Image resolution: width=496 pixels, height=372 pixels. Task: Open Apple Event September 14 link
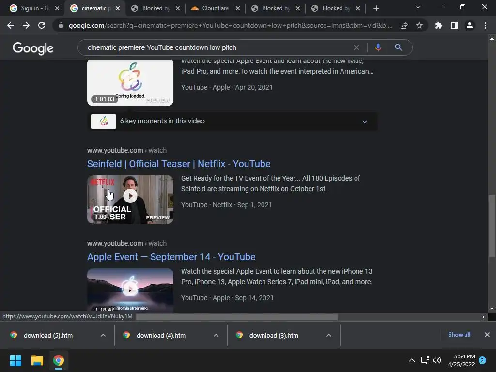coord(171,257)
